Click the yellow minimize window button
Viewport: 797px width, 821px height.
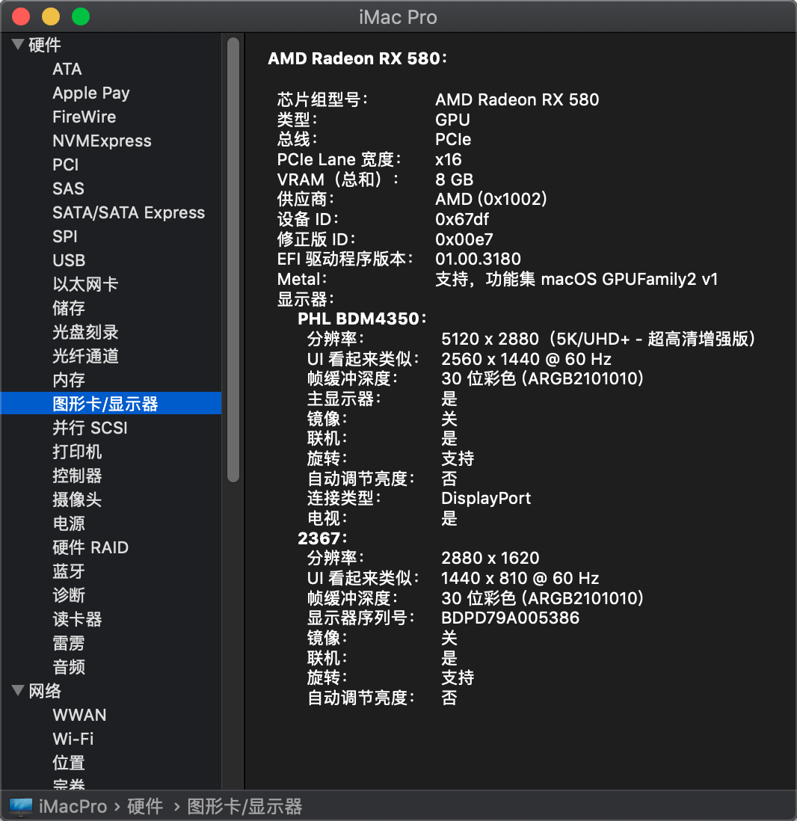pyautogui.click(x=51, y=16)
